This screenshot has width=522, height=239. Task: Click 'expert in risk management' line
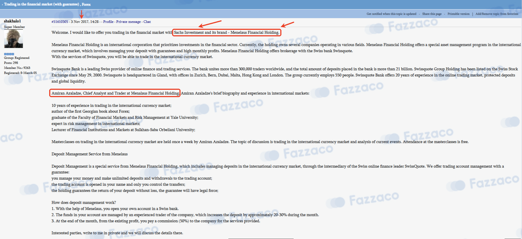tap(96, 124)
